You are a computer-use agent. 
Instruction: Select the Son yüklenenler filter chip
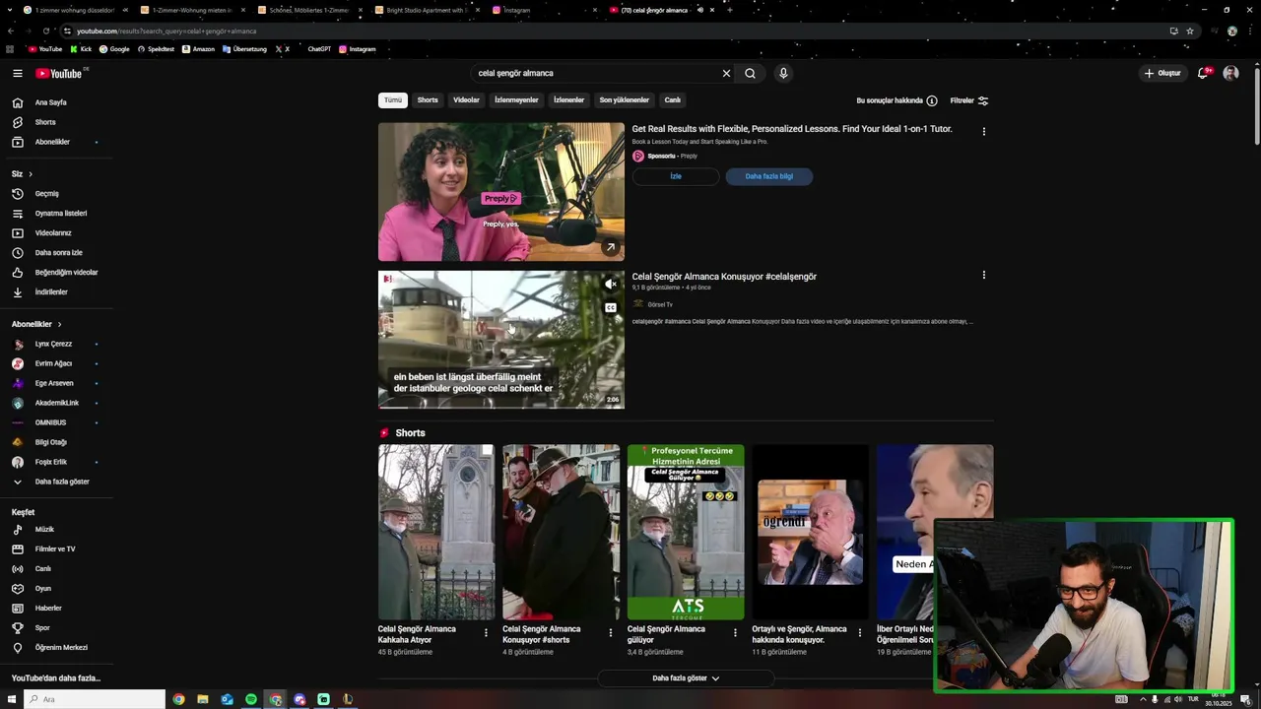[x=625, y=99]
